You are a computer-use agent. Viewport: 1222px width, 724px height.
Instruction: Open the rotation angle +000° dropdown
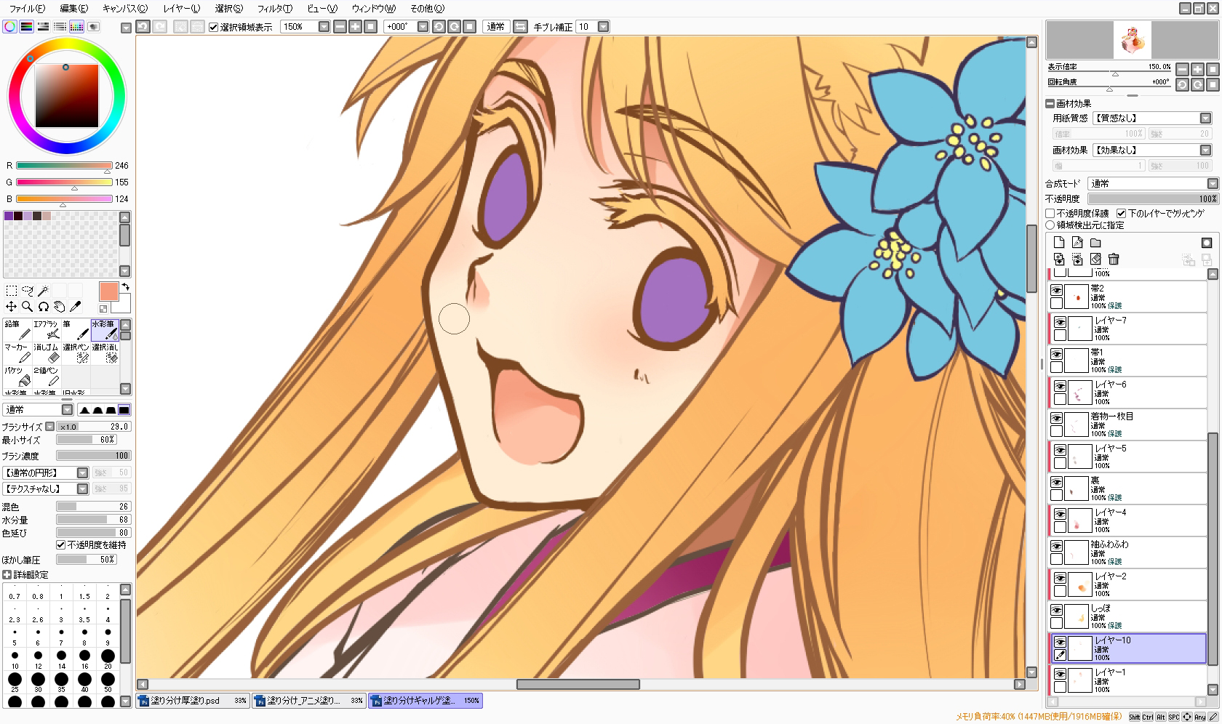tap(423, 27)
